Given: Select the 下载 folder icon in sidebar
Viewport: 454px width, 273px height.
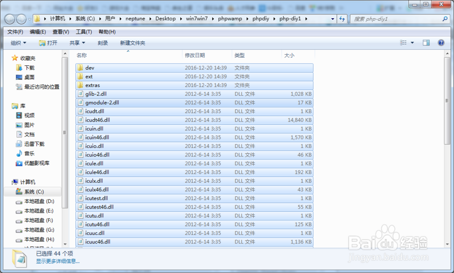Looking at the screenshot, I should tap(19, 68).
